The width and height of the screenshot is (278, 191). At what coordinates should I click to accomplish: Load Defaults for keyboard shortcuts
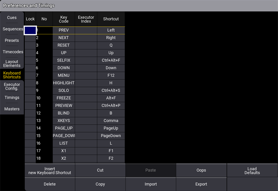point(252,171)
